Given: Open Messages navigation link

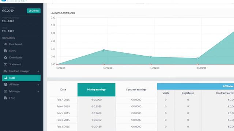Looking at the screenshot, I should point(15,91).
